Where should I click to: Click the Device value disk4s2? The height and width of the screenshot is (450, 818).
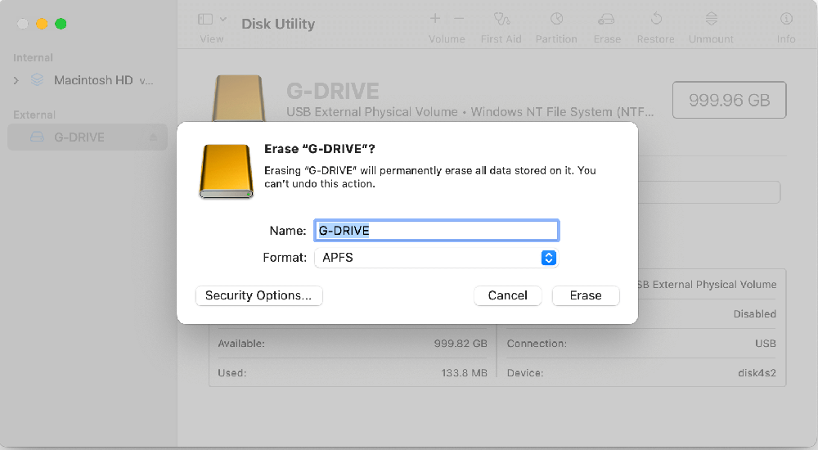[x=757, y=373]
